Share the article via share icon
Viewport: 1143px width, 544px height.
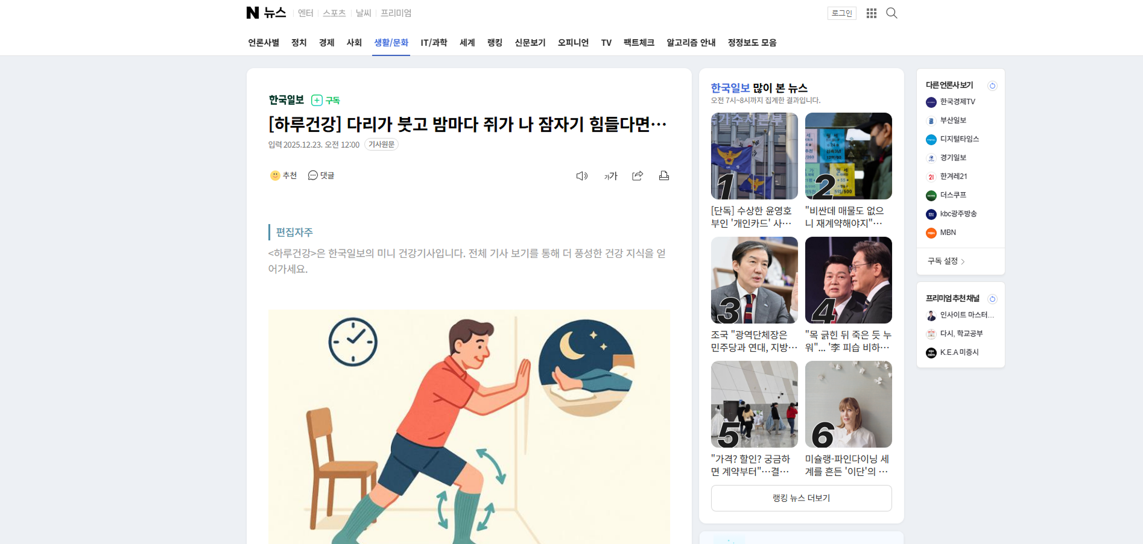(x=638, y=176)
